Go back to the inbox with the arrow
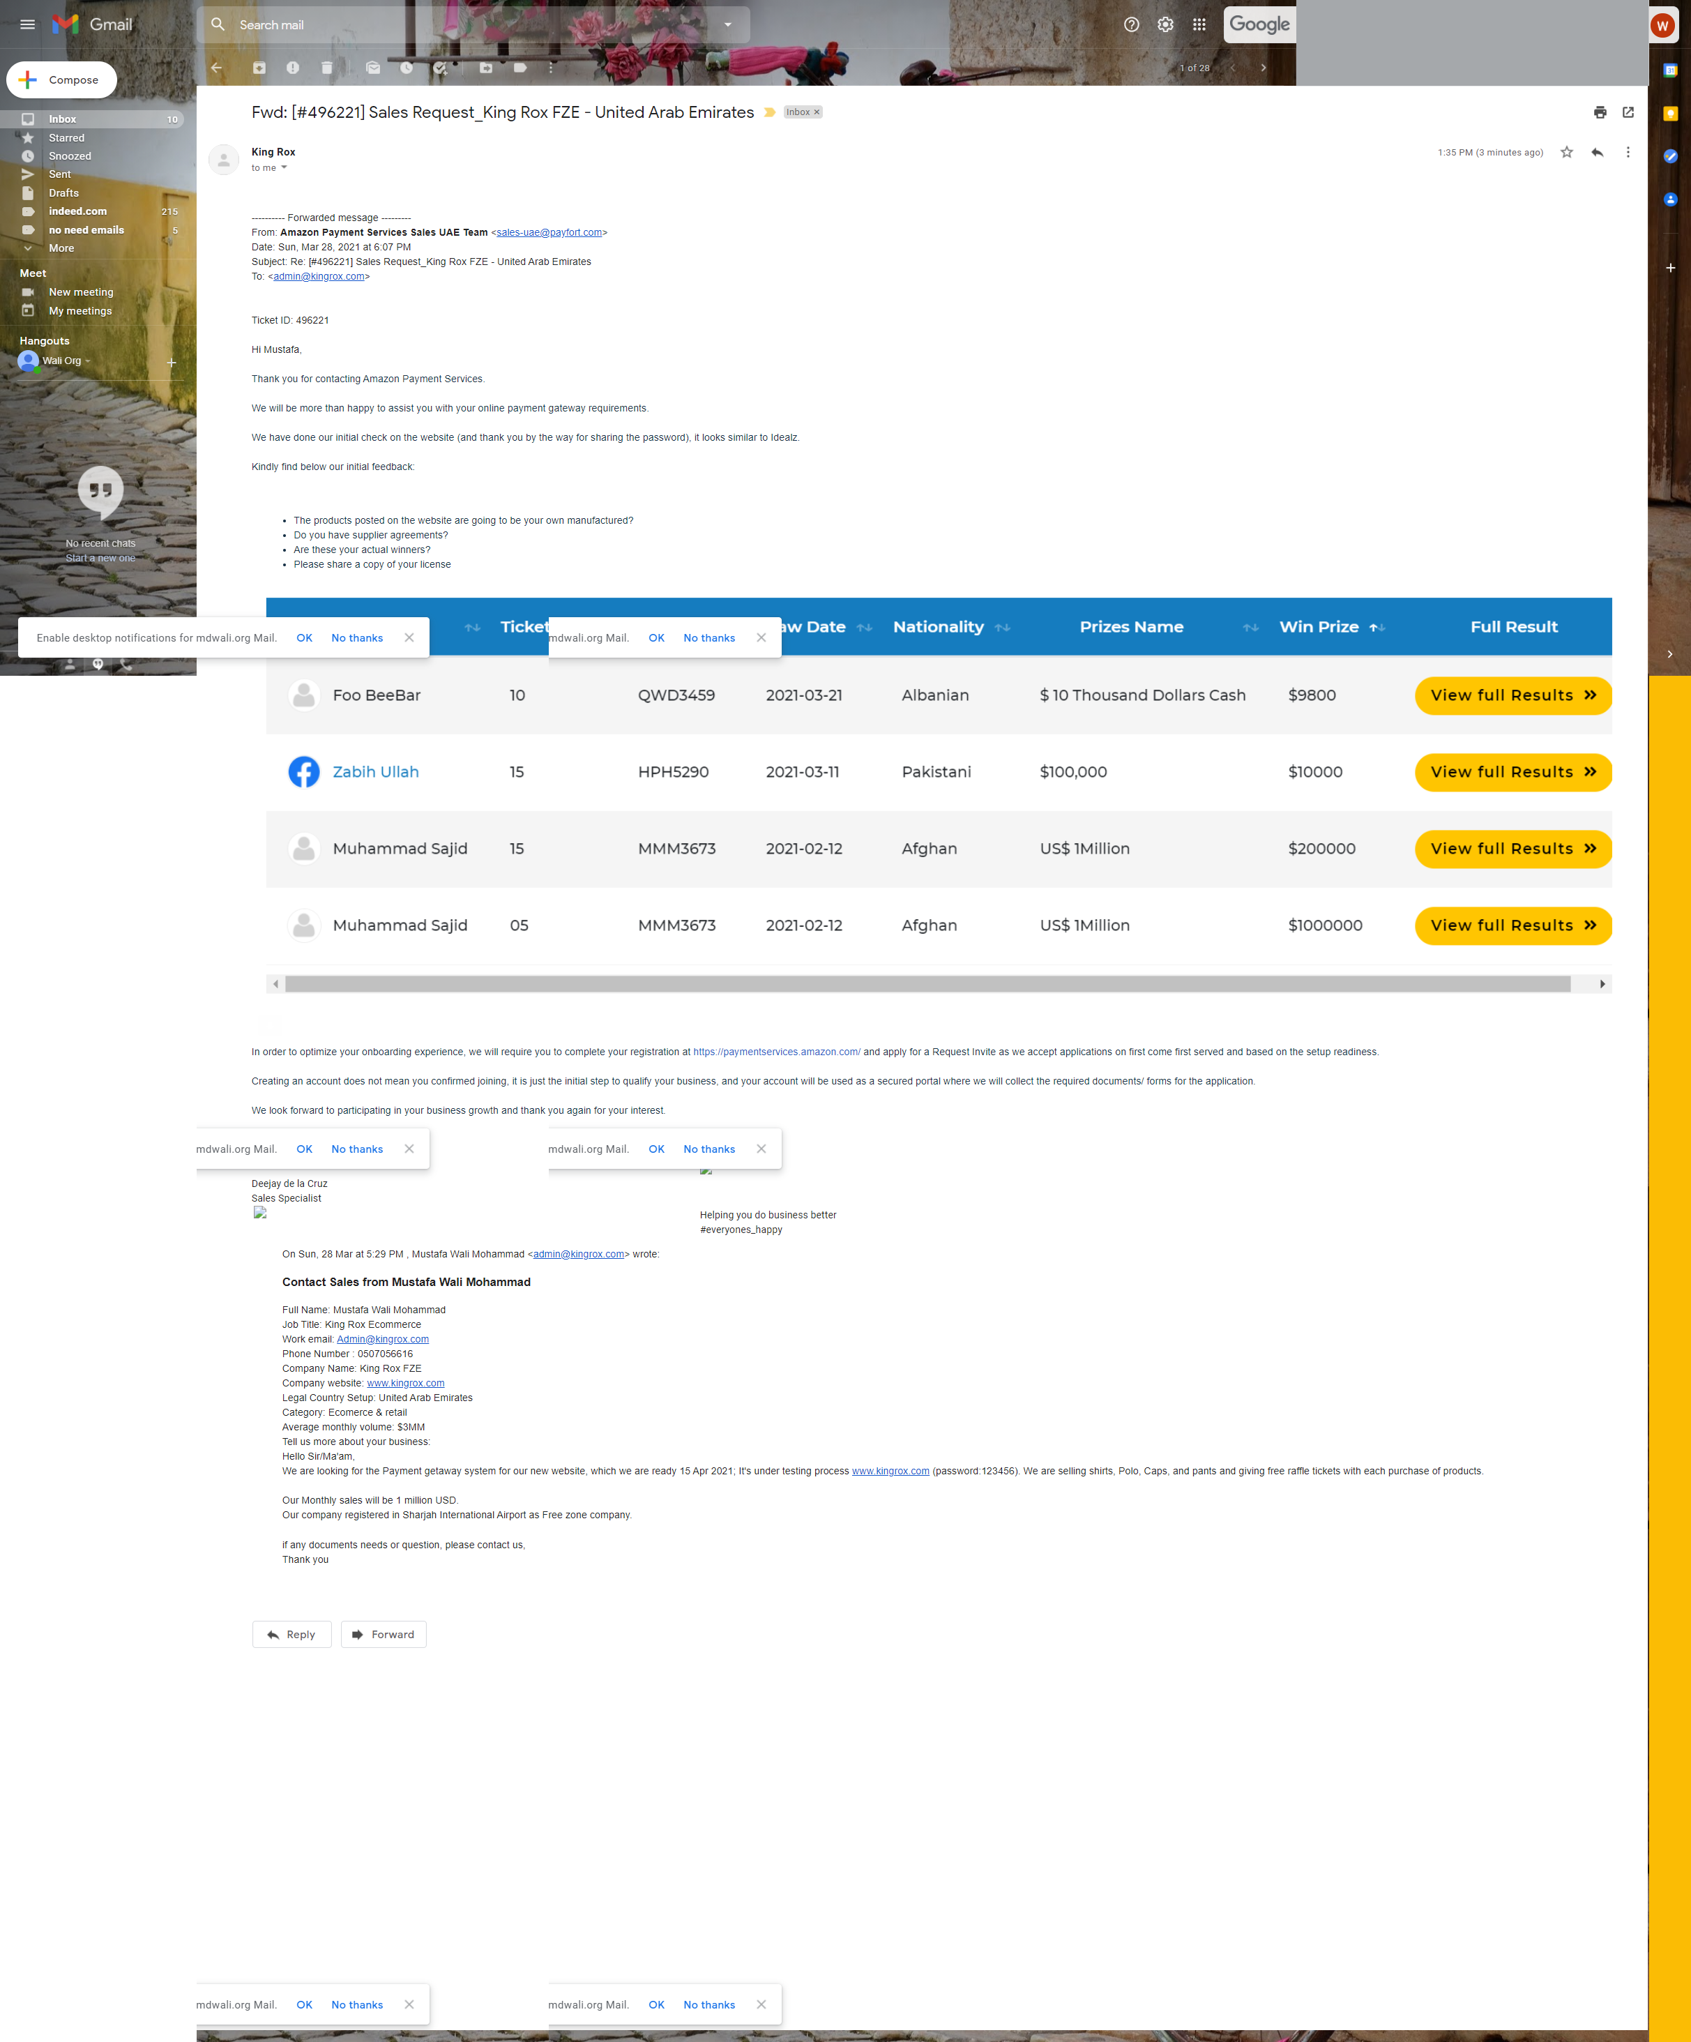The width and height of the screenshot is (1691, 2042). [217, 68]
